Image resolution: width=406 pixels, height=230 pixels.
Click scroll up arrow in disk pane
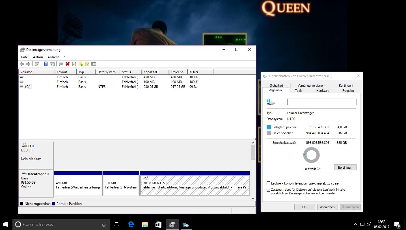click(253, 143)
